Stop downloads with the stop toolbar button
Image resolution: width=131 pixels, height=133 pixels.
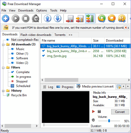(x=26, y=18)
